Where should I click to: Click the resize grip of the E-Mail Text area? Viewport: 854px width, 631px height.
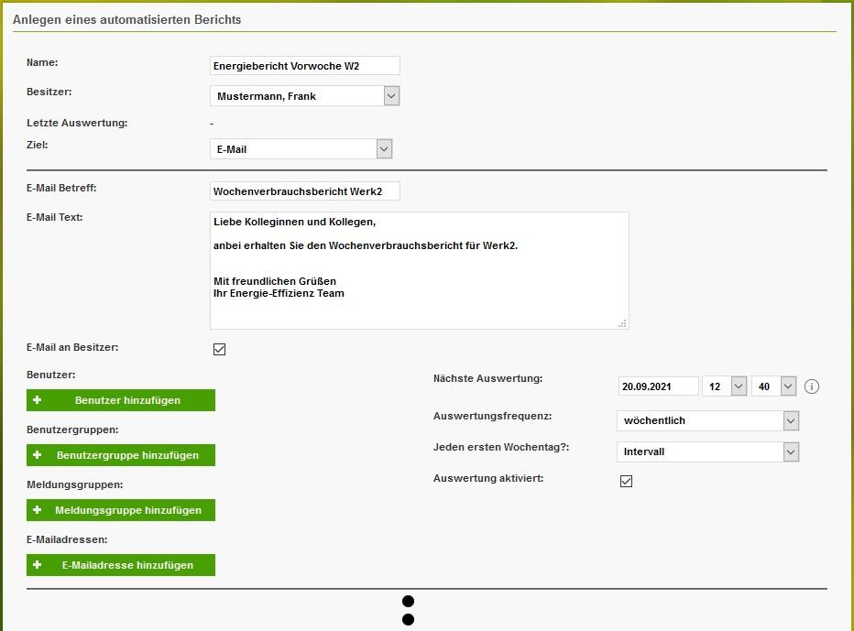pos(622,322)
